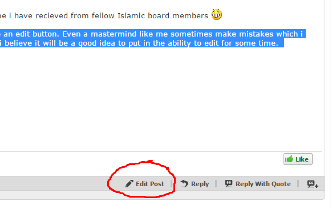Click the curved arrow Reply icon
This screenshot has height=209, width=336.
tap(184, 184)
